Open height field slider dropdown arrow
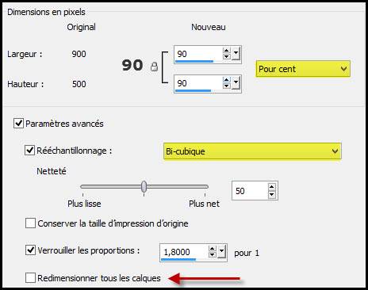 coord(236,83)
